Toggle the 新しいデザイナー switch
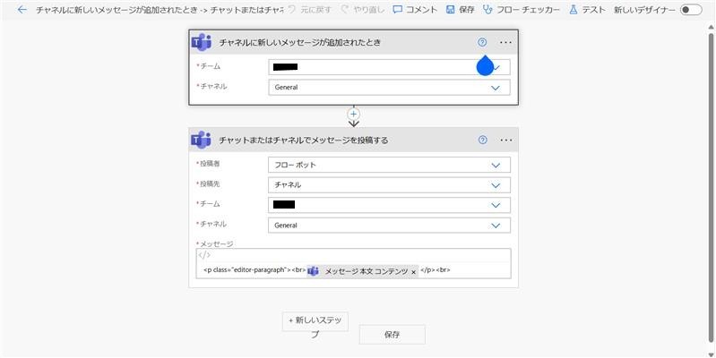The image size is (716, 358). tap(690, 10)
